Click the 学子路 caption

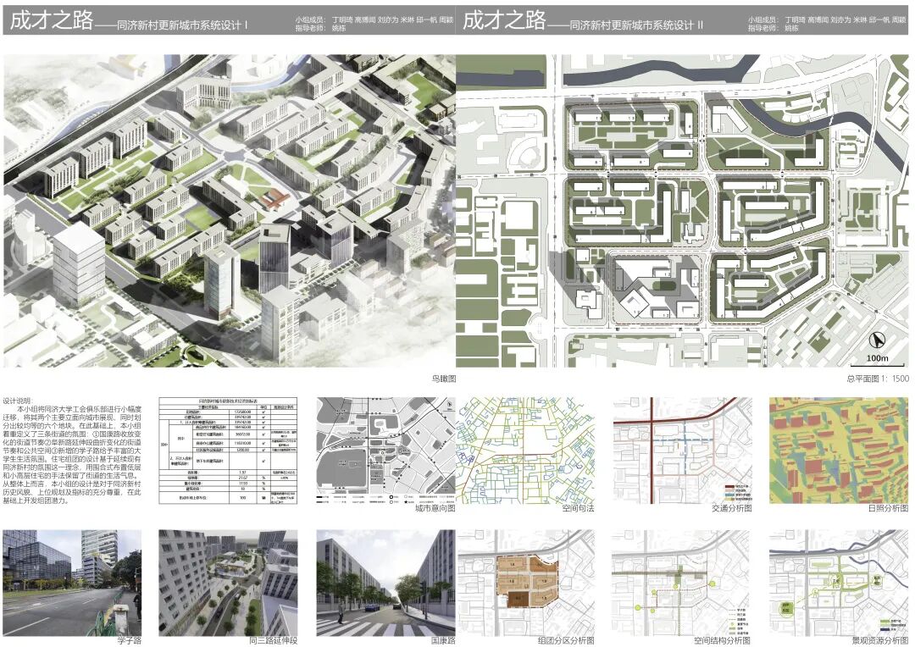point(129,640)
